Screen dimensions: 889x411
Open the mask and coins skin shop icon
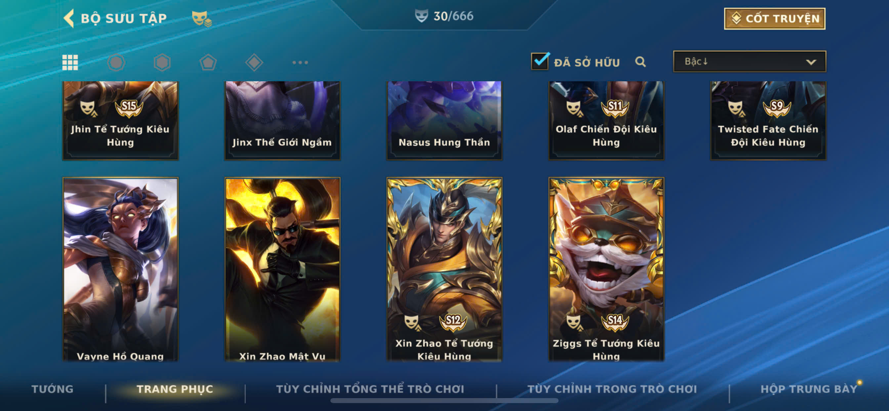pyautogui.click(x=201, y=18)
